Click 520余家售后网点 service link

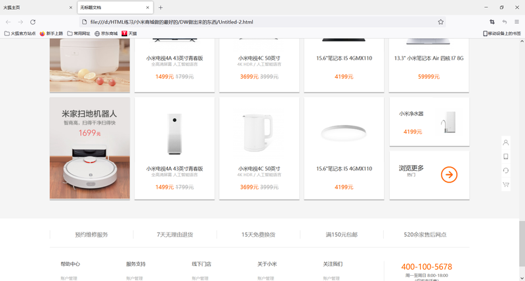coord(425,234)
